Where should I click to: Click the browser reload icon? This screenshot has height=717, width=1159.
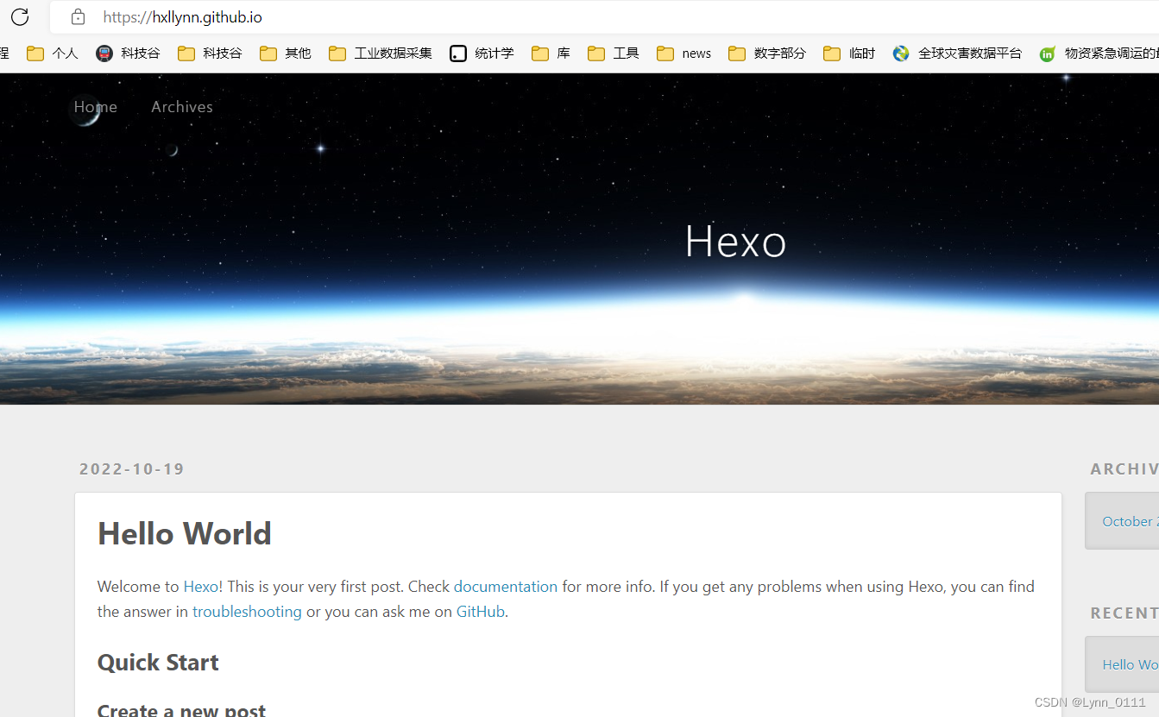(19, 16)
